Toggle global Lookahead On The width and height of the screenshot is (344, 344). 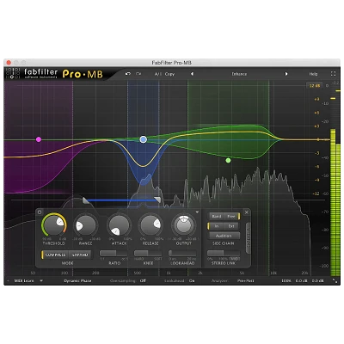(192, 281)
